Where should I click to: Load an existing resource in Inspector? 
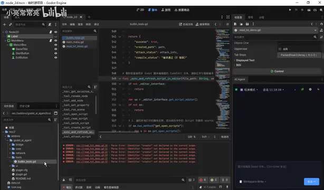[241, 24]
